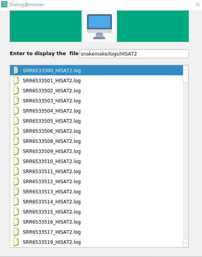
Task: Select SRR6533509_HISAT2.log file name
Action: 52,151
